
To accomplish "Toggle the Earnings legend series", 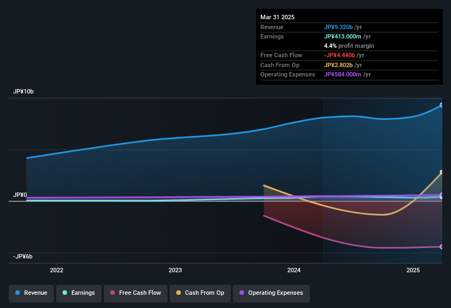I will click(x=79, y=293).
